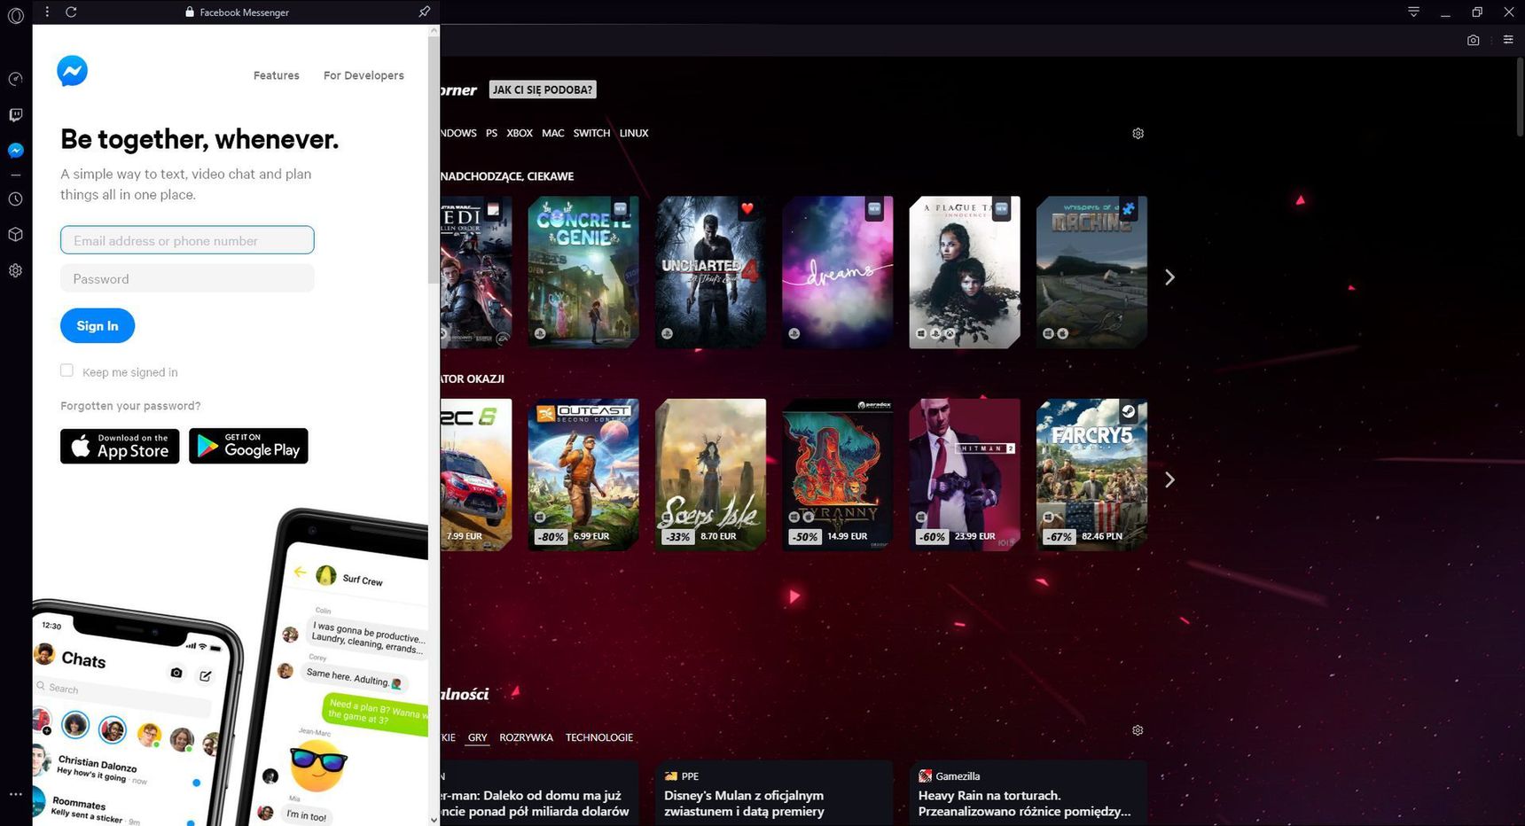Screen dimensions: 1525x826
Task: Click Get it on Google Play badge
Action: coord(248,446)
